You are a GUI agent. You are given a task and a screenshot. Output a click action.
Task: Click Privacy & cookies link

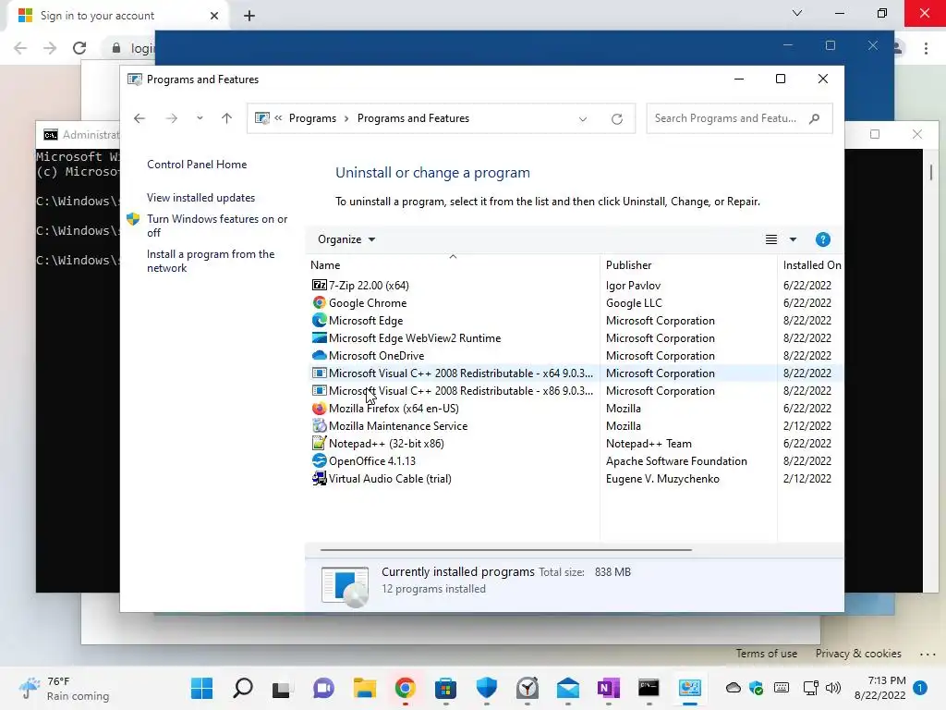(858, 654)
